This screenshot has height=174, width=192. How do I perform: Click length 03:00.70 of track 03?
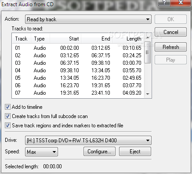point(132,63)
